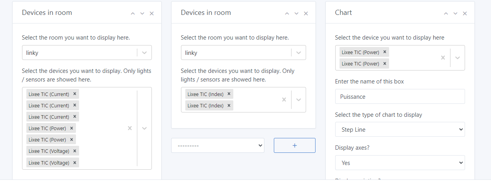Remove the first Lixee TIC (Index) tag

[x=229, y=94]
